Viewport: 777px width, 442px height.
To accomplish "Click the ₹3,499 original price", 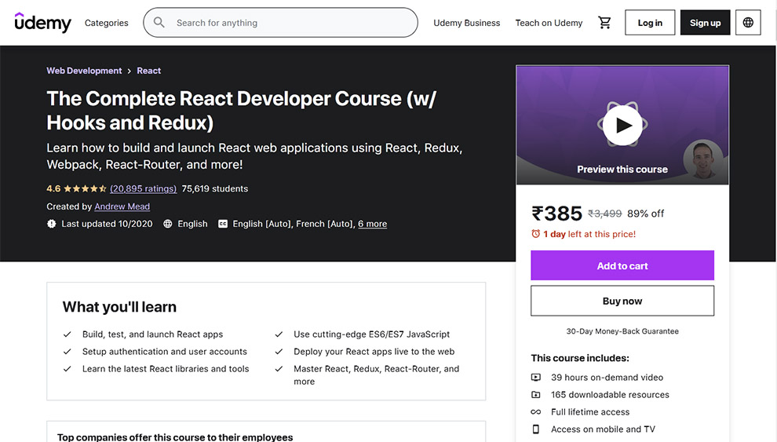I will (604, 214).
